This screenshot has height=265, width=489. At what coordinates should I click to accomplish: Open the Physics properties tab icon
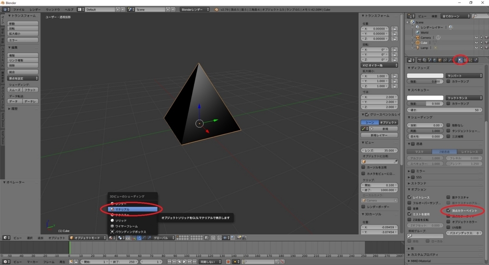click(475, 60)
